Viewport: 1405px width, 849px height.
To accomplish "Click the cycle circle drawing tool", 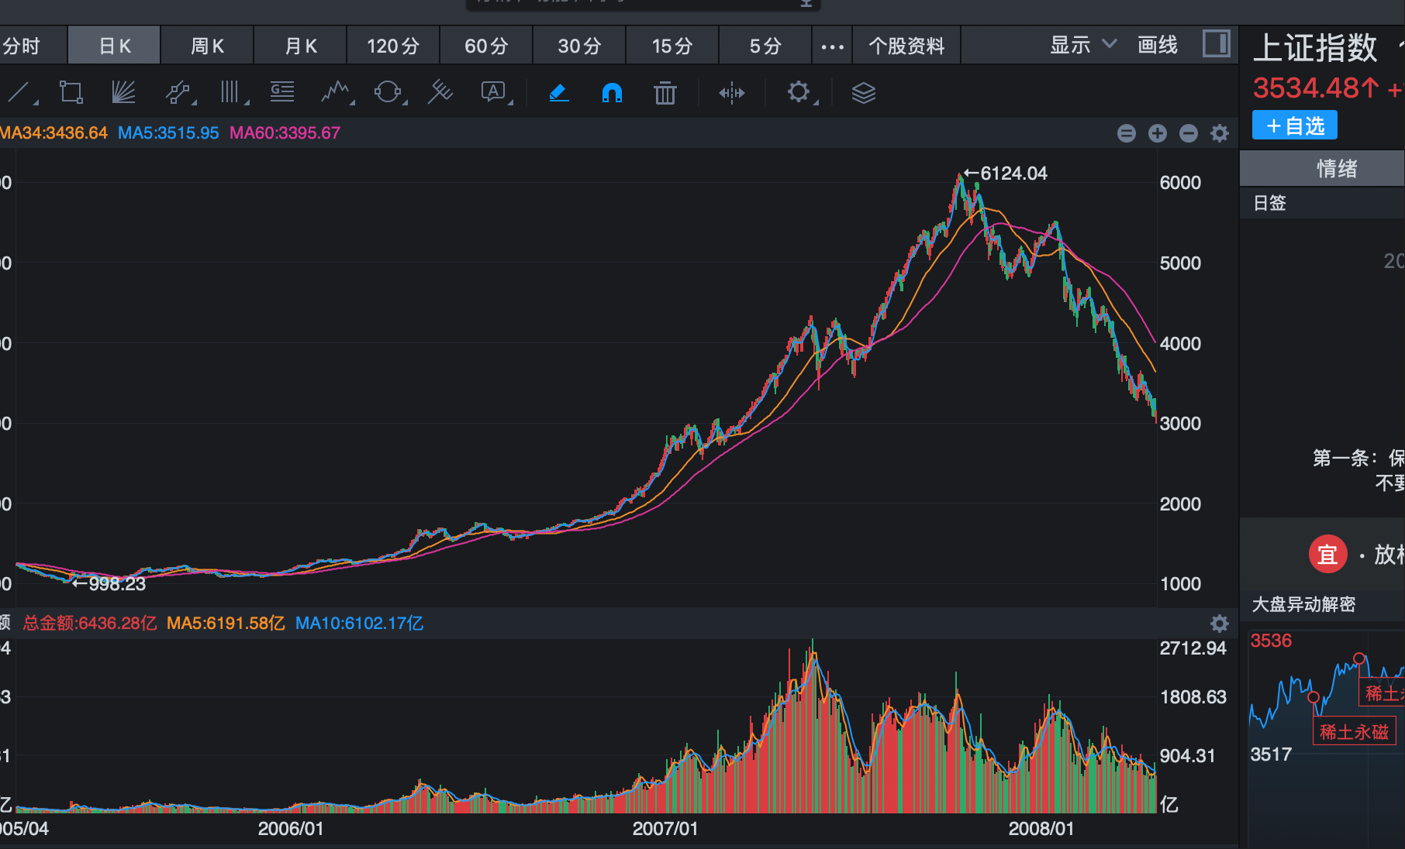I will click(x=388, y=93).
